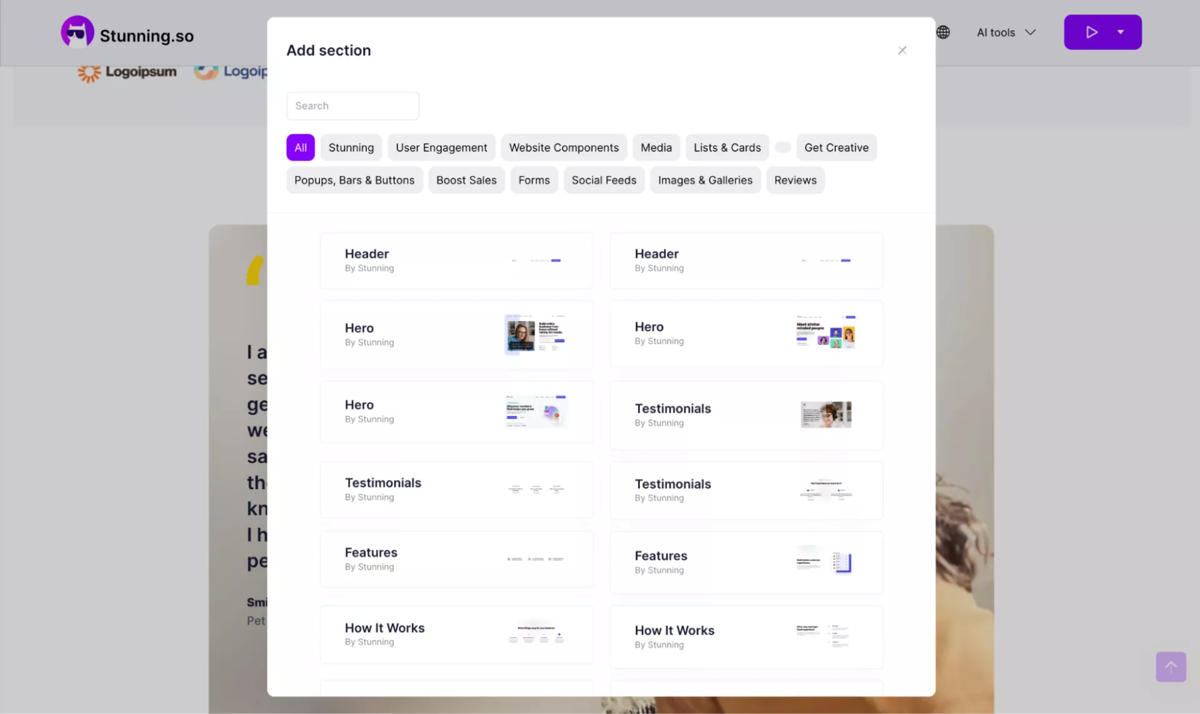
Task: Select the All filter tab
Action: point(301,148)
